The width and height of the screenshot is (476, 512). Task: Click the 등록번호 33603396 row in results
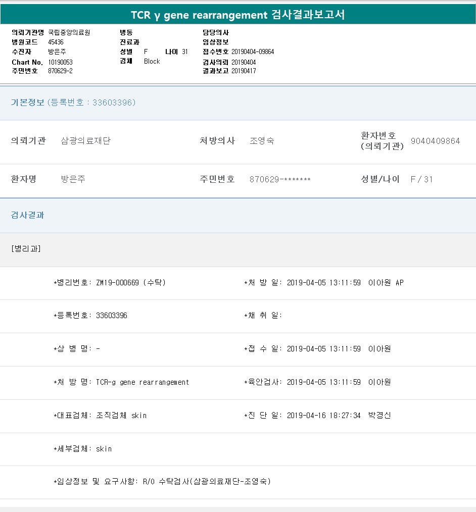pyautogui.click(x=90, y=316)
